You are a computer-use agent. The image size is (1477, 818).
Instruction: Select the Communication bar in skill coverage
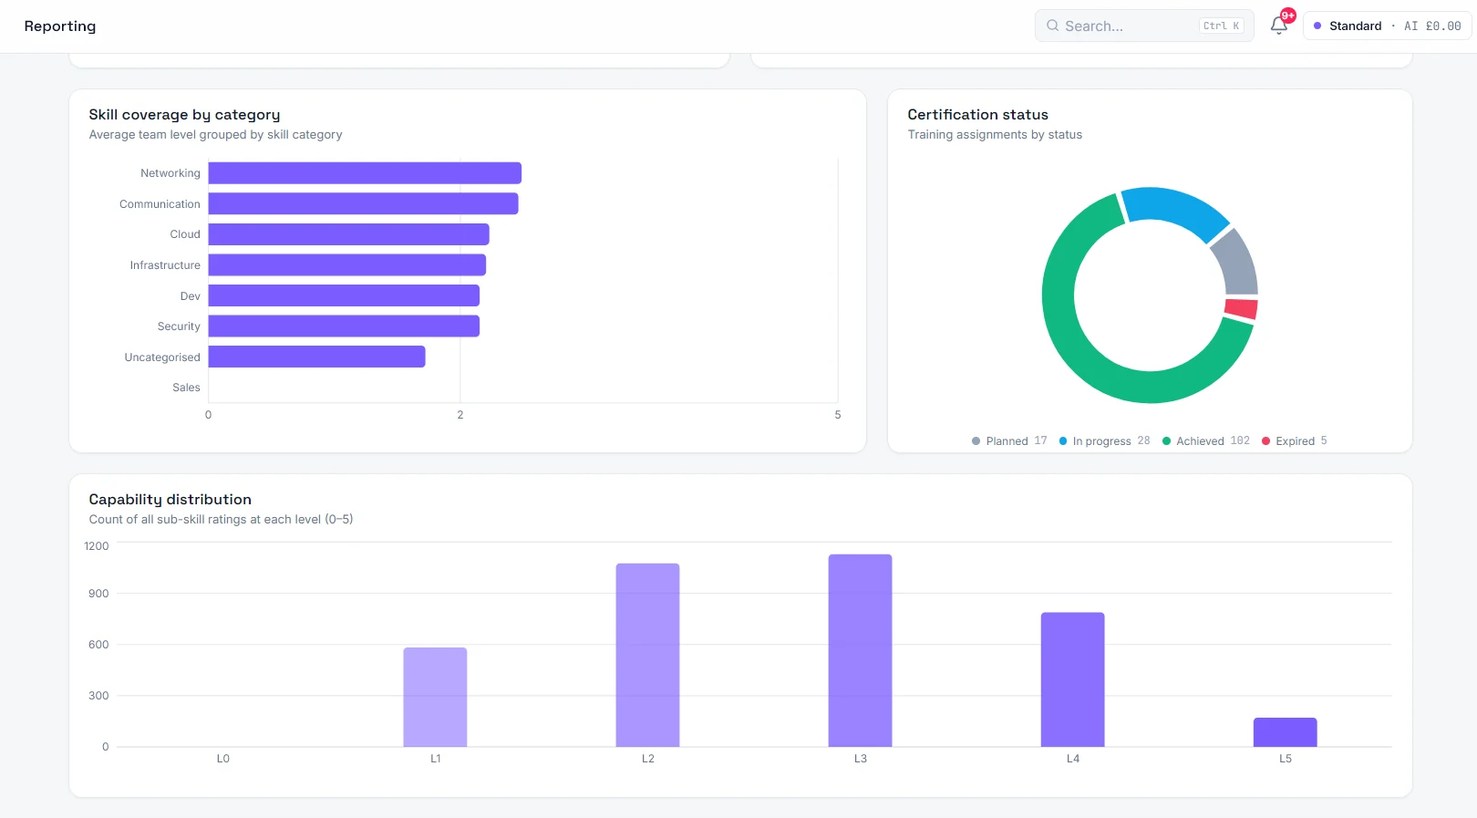(x=363, y=204)
